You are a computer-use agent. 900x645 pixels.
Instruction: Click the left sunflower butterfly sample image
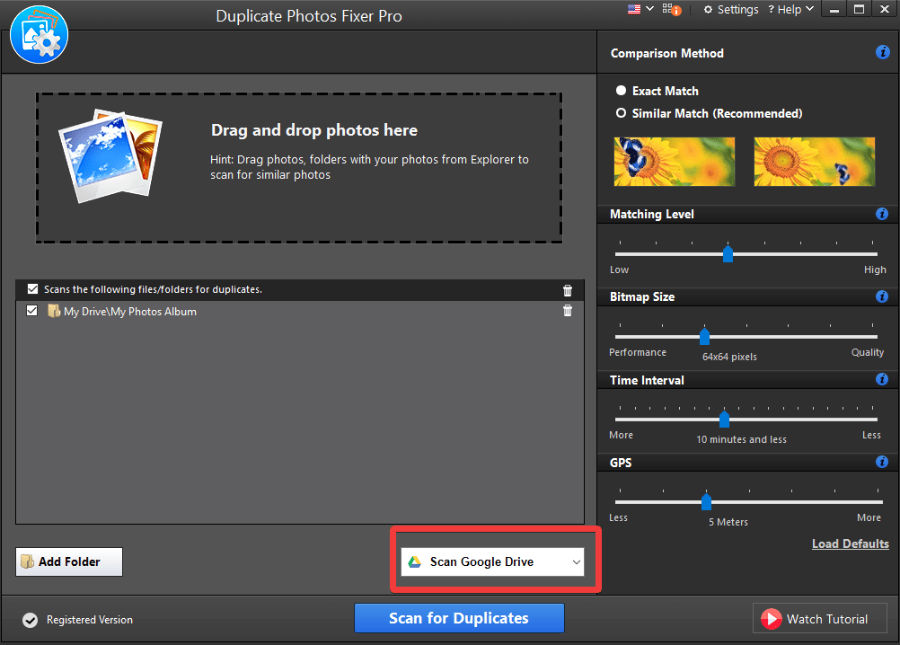(675, 162)
